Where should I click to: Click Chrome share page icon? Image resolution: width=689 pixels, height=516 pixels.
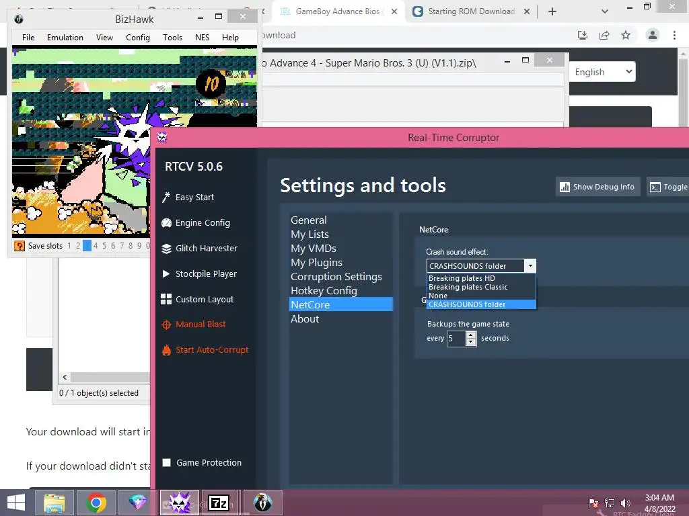point(604,35)
